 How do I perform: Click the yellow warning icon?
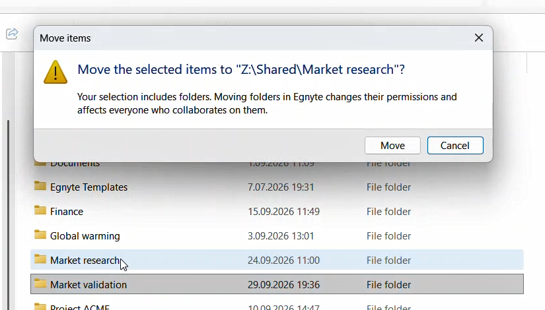pos(55,72)
